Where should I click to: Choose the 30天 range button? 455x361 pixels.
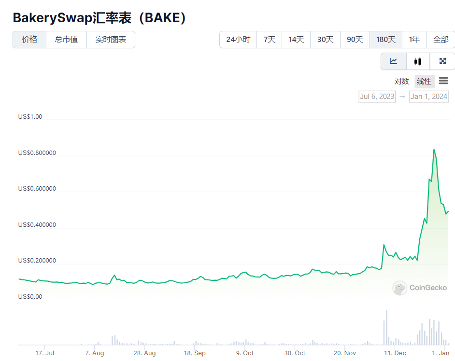(x=326, y=40)
